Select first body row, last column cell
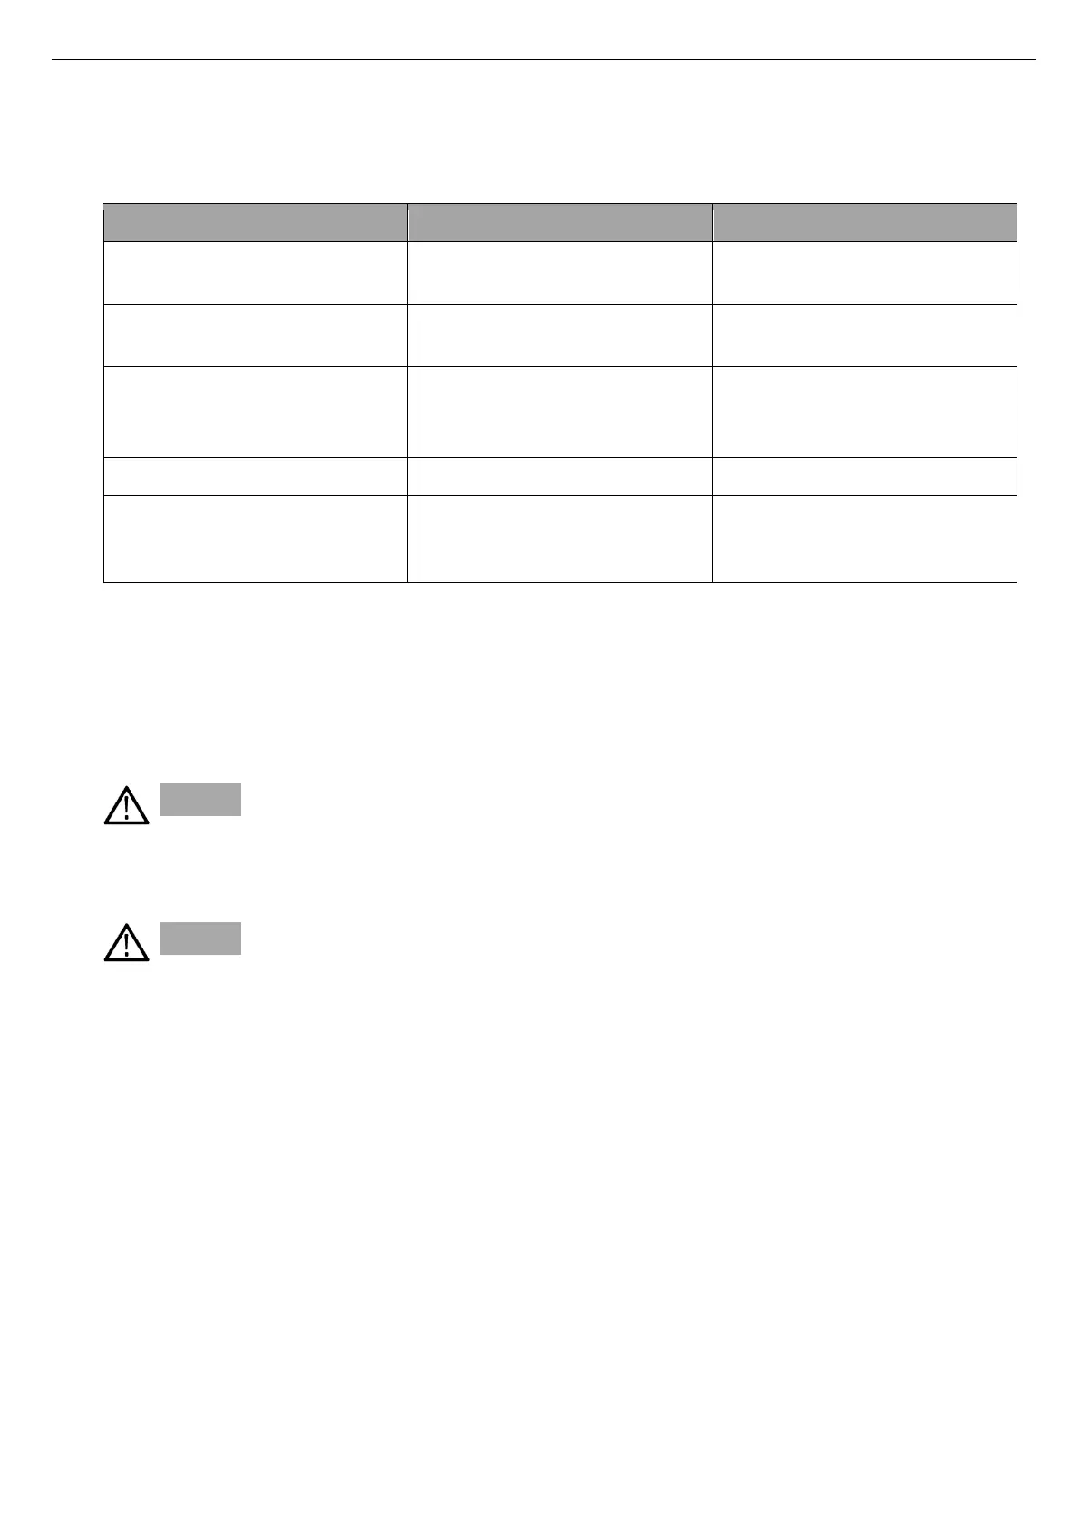This screenshot has width=1080, height=1527. pyautogui.click(x=864, y=273)
